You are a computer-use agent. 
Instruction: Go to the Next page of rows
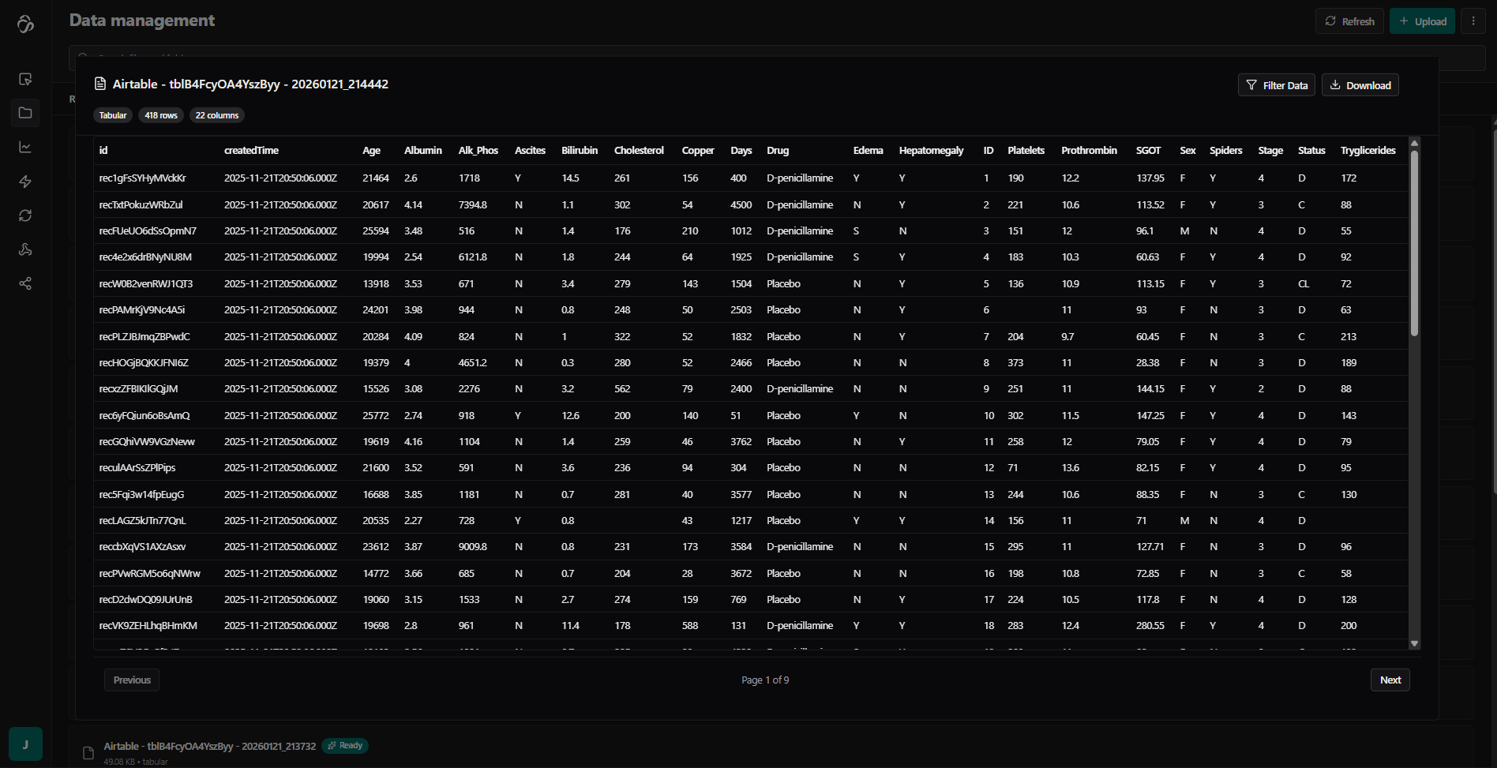point(1390,680)
